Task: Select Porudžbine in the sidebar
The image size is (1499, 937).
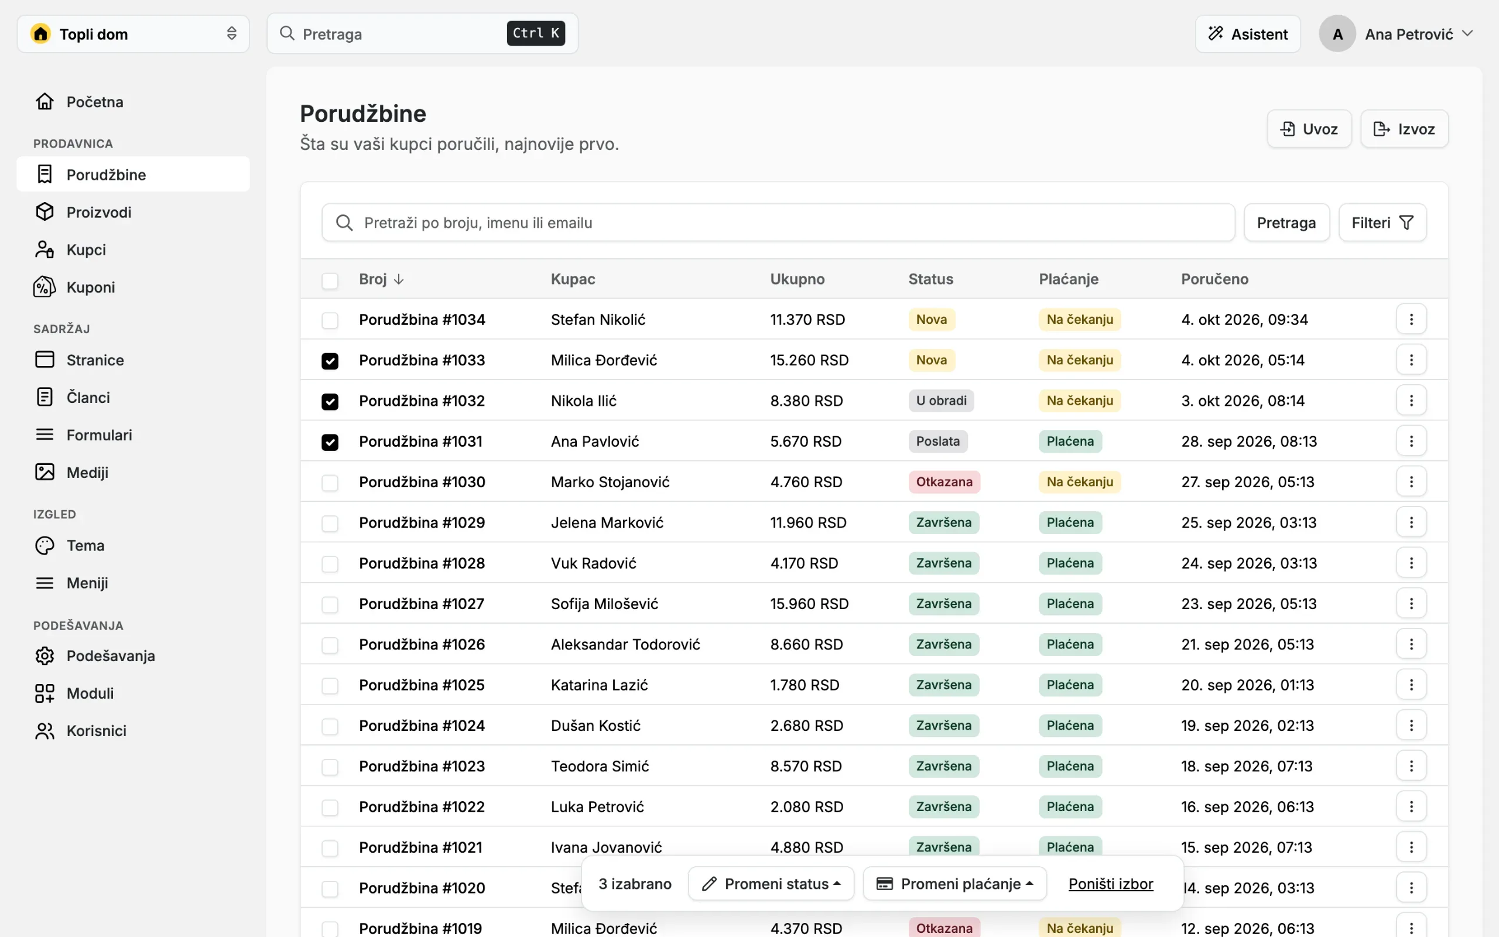Action: point(133,174)
